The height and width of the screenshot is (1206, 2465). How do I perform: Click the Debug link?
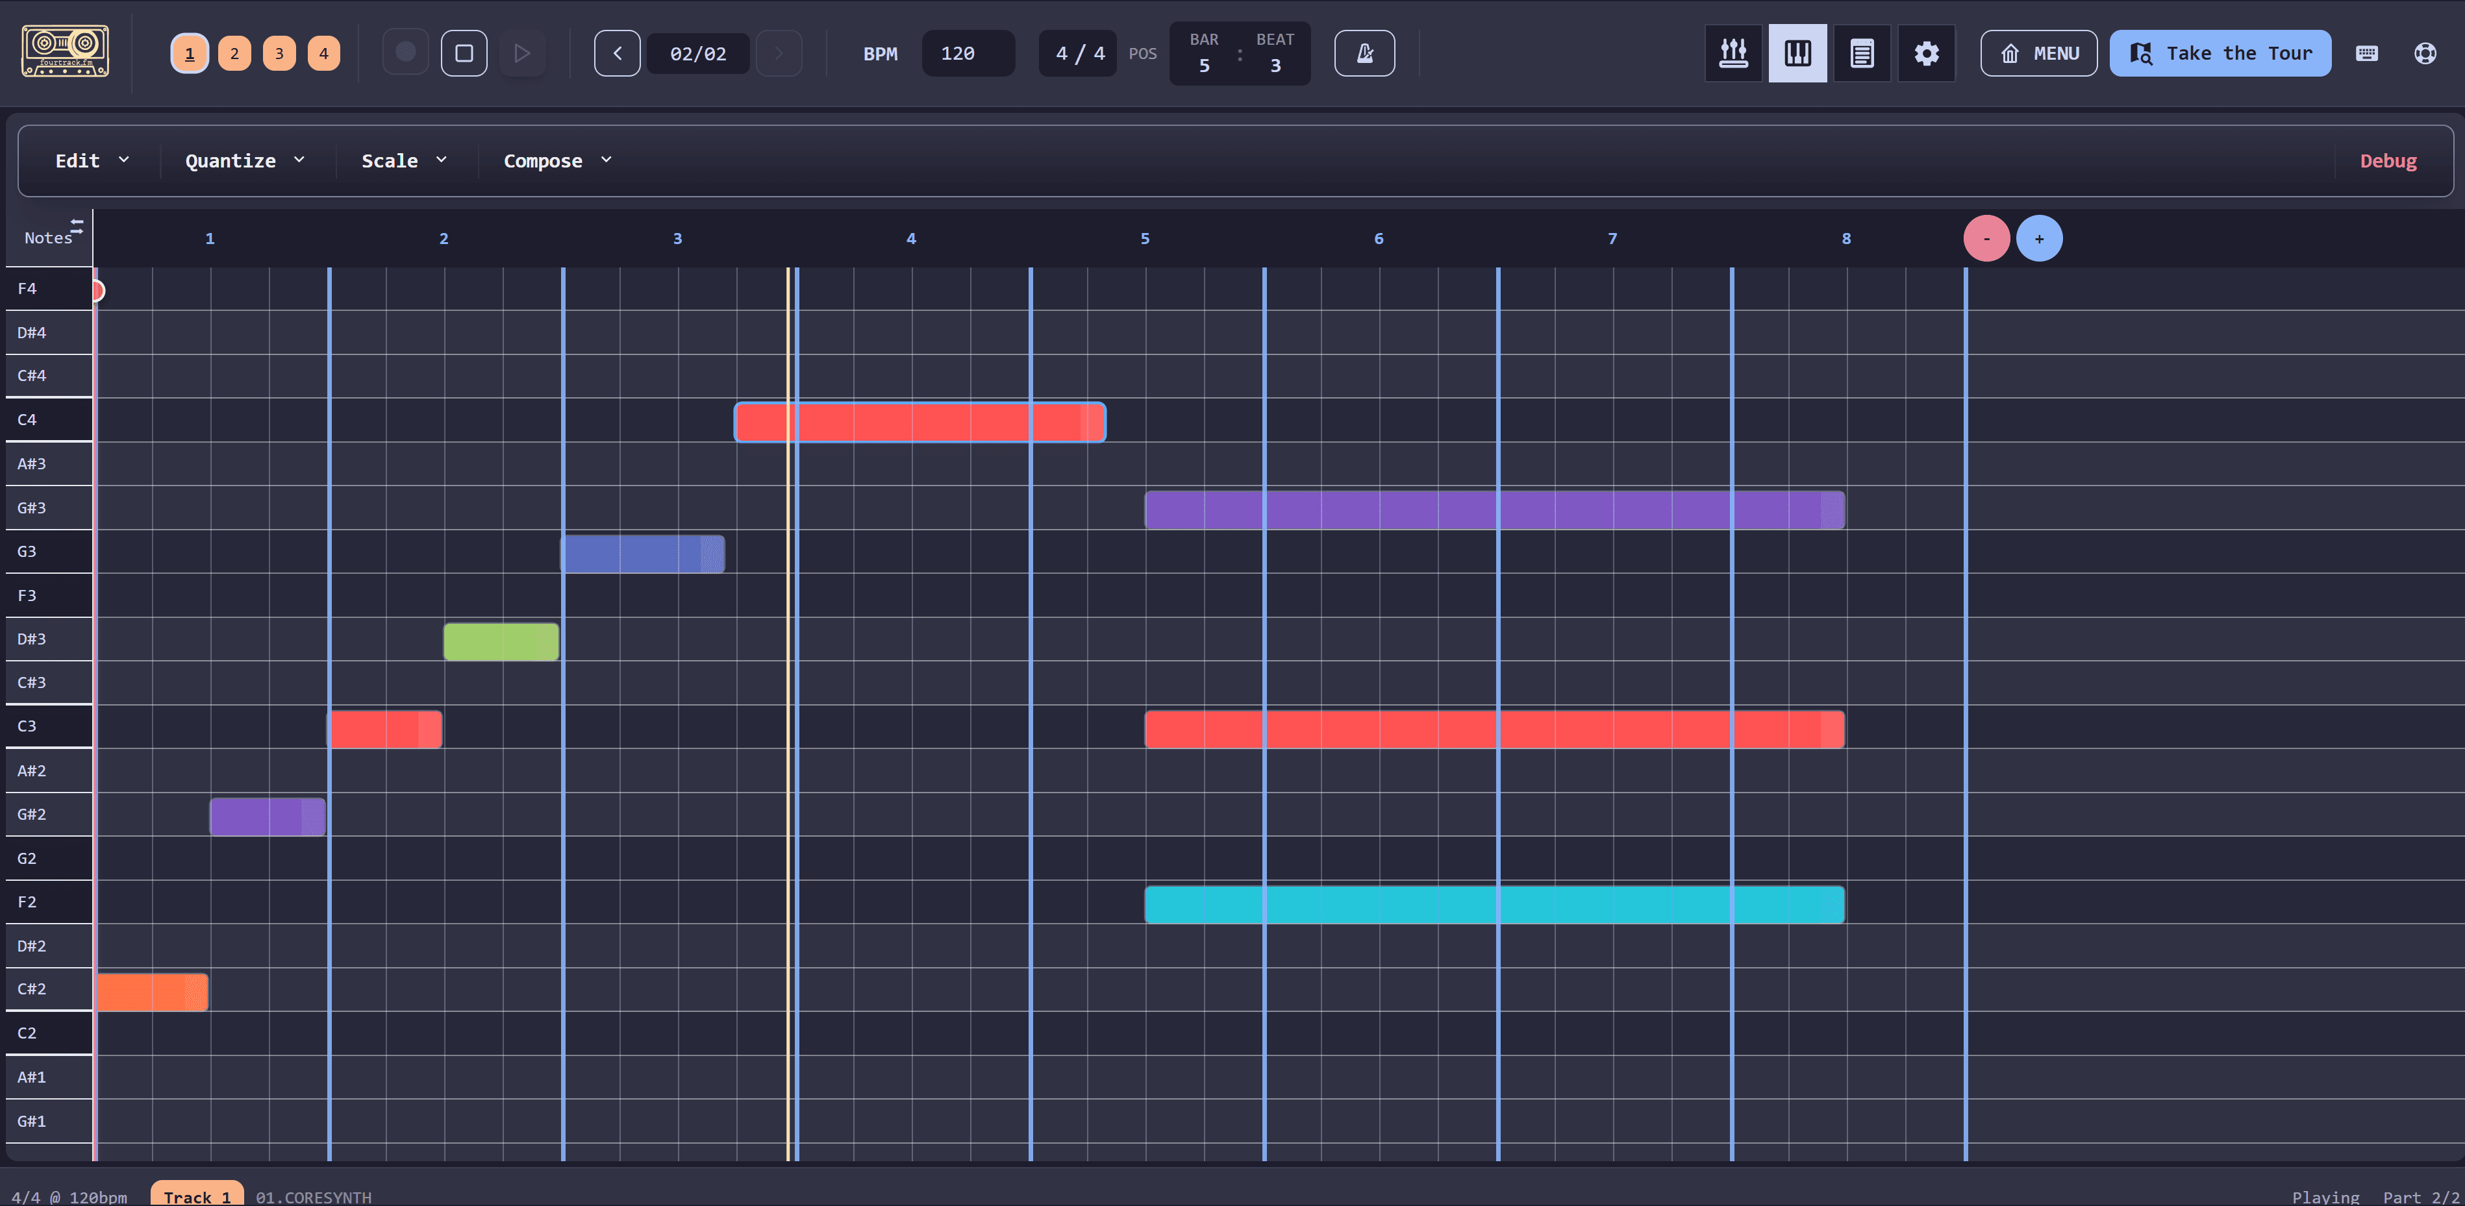[2388, 161]
